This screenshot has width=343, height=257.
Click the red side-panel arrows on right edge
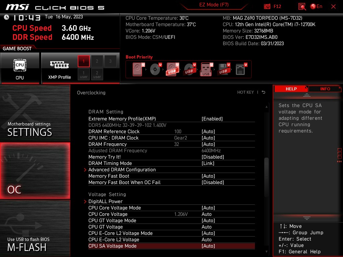coord(339,161)
